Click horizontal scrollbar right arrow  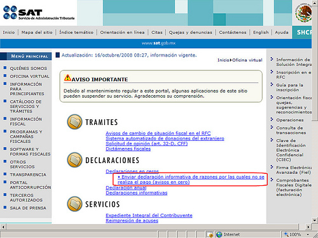coord(308,227)
